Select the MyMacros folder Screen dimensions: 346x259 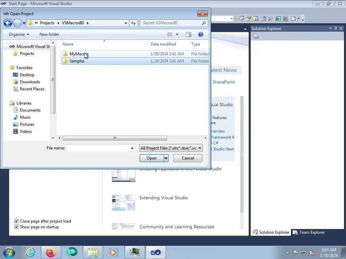click(135, 54)
